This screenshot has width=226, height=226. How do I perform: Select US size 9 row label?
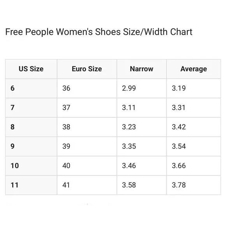(31, 146)
